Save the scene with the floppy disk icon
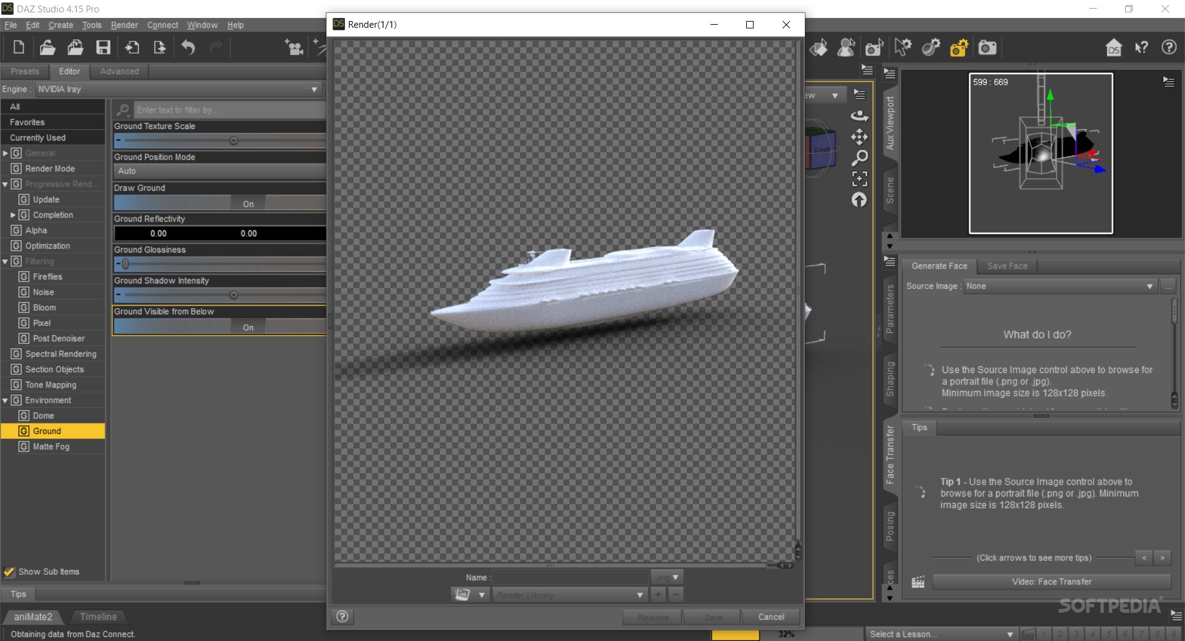The height and width of the screenshot is (641, 1185). (x=103, y=48)
